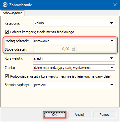Toggle Pobierz kategorię z dokumentu źródłowego checkbox
The image size is (120, 122).
7,32
